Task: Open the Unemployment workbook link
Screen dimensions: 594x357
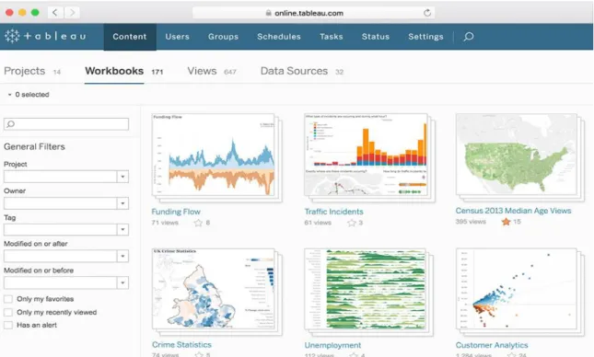Action: (332, 345)
